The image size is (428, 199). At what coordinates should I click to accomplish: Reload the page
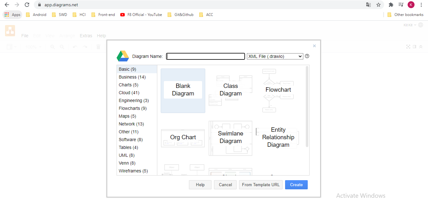[27, 5]
